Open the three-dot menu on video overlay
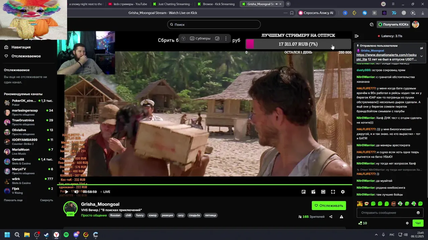 tap(226, 38)
